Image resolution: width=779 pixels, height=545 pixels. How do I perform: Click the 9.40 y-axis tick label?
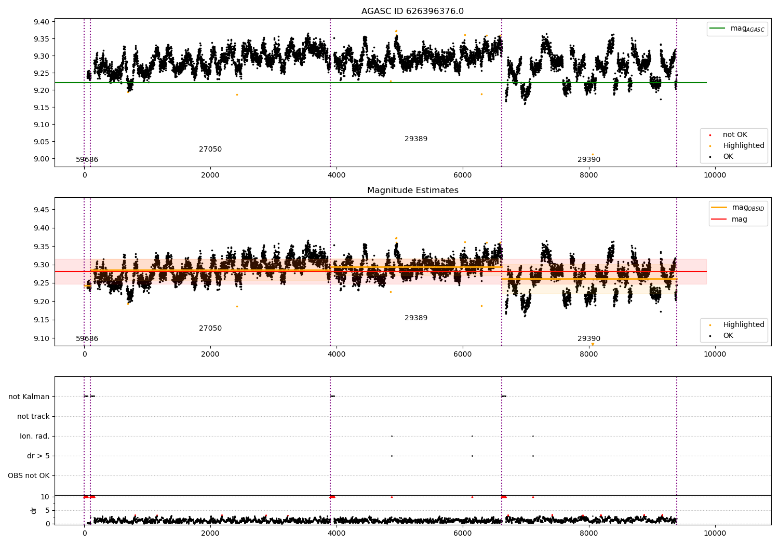click(42, 22)
